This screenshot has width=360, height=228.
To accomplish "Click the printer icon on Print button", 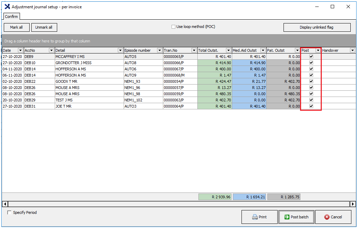I will point(255,217).
